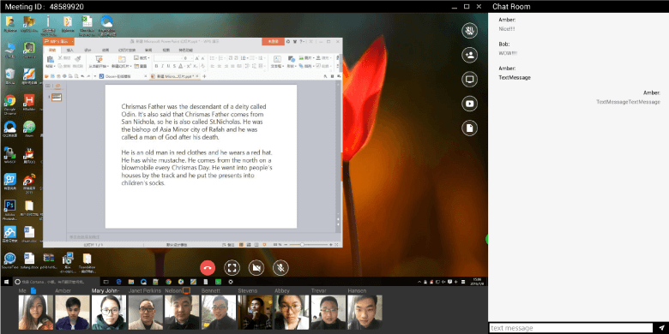Toggle the microphone mute button
Viewport: 669px width, 334px height.
point(280,267)
